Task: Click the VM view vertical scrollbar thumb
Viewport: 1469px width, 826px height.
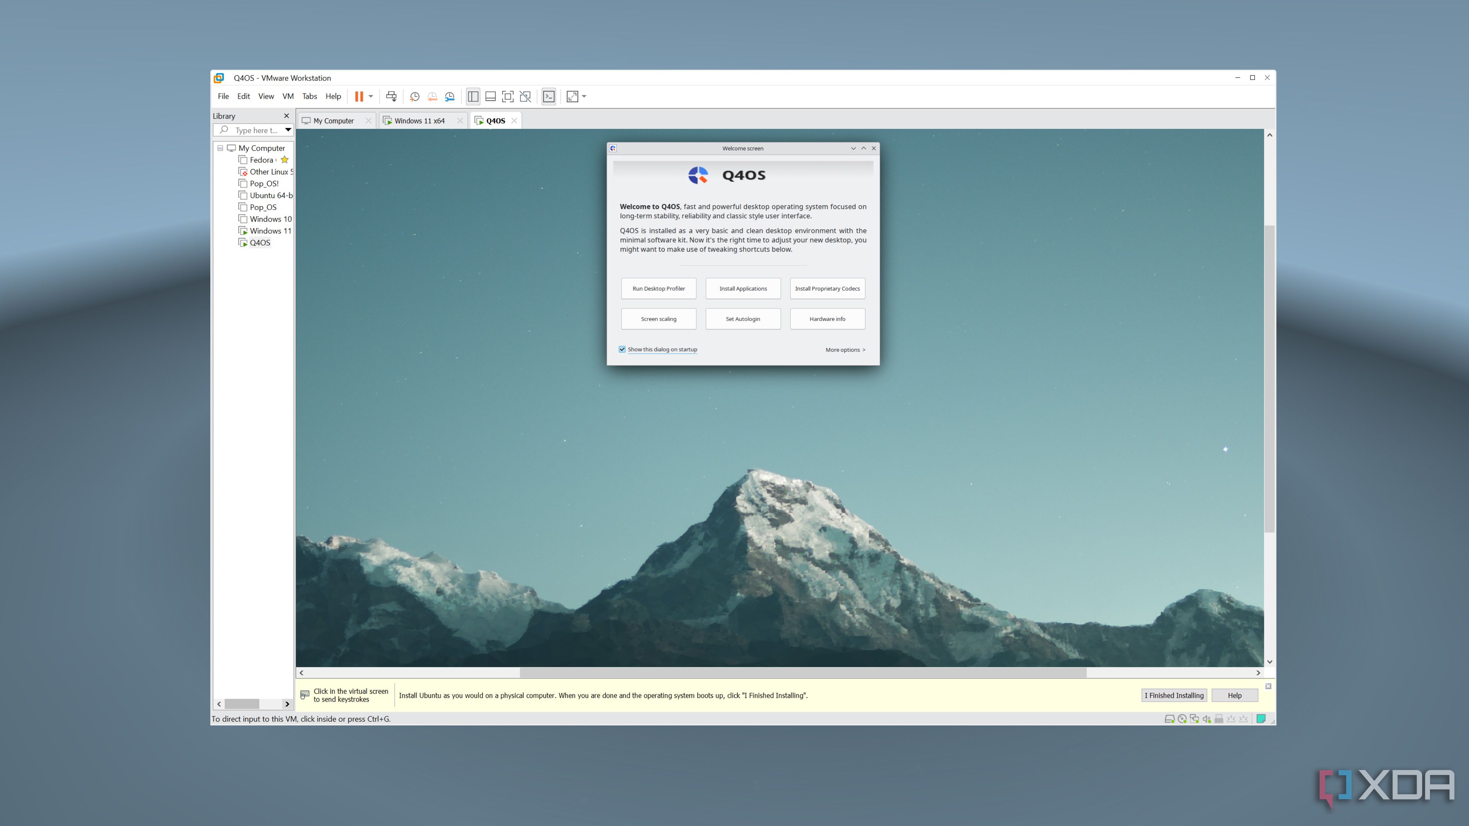Action: [x=1270, y=379]
